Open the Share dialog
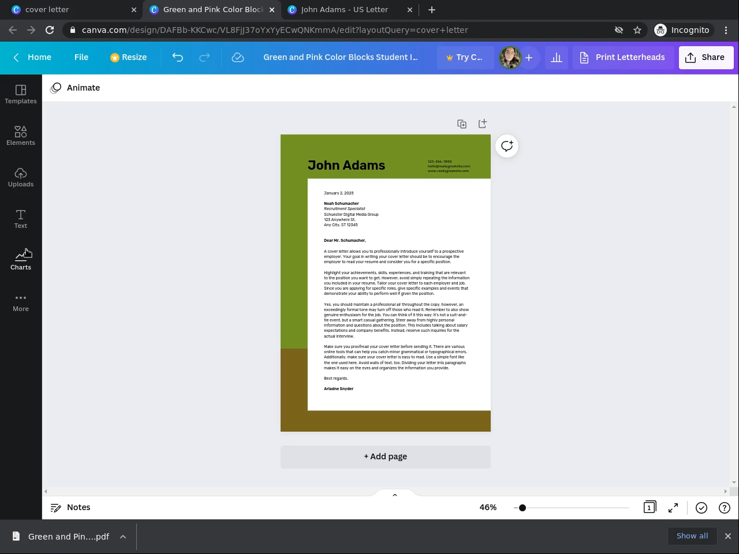The height and width of the screenshot is (554, 739). [706, 57]
